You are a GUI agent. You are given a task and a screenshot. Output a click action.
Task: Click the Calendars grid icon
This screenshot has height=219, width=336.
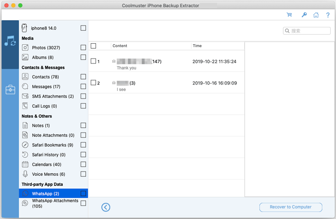click(x=25, y=164)
